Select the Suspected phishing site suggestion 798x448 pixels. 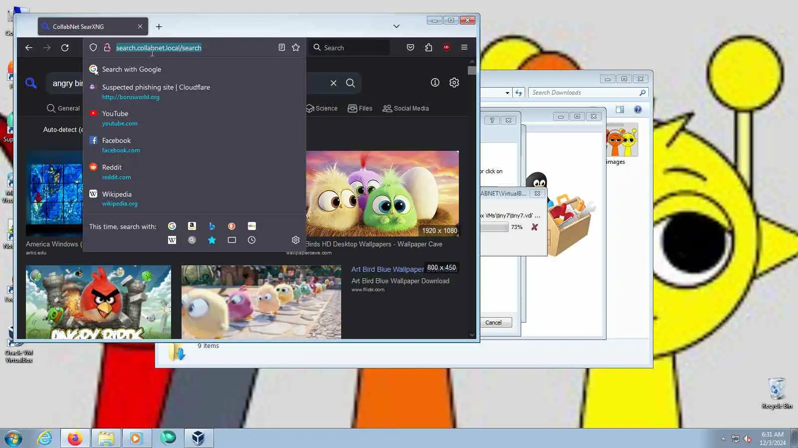click(x=194, y=92)
